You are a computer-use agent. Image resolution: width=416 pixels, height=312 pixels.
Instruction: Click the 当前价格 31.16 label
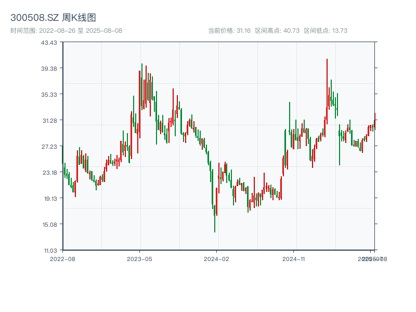click(x=229, y=31)
